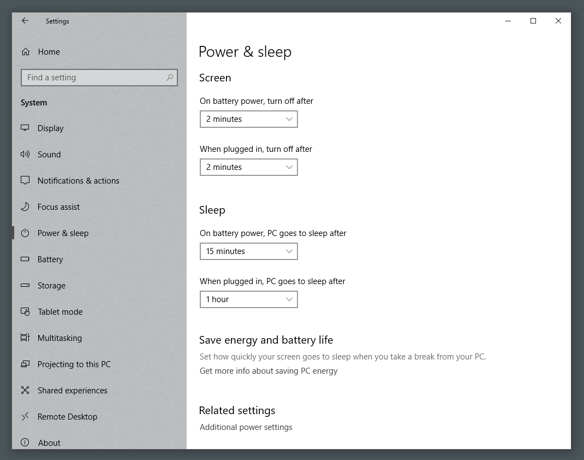Open plugged-in sleep timeout 1 hour dropdown
This screenshot has width=584, height=460.
point(249,299)
